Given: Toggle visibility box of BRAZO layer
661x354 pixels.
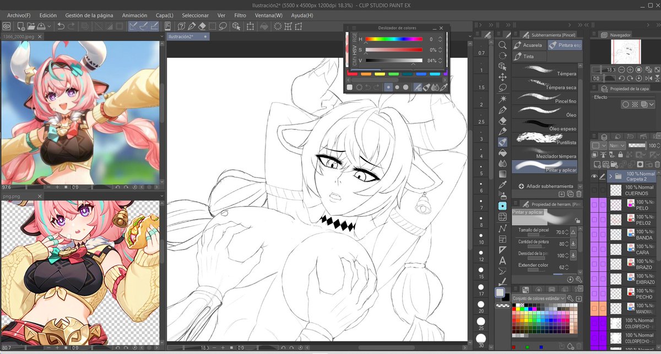Looking at the screenshot, I should pos(594,264).
